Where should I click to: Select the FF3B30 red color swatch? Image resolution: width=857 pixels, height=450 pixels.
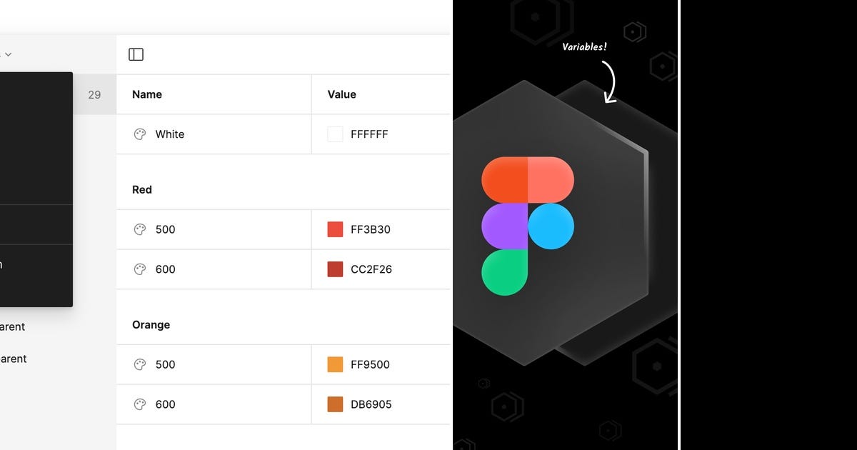click(335, 229)
